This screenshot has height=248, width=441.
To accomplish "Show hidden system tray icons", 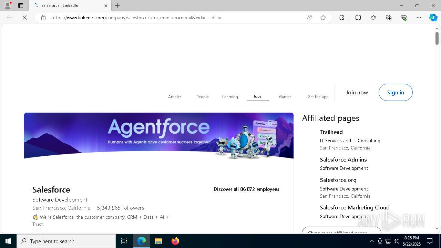I will [x=371, y=241].
